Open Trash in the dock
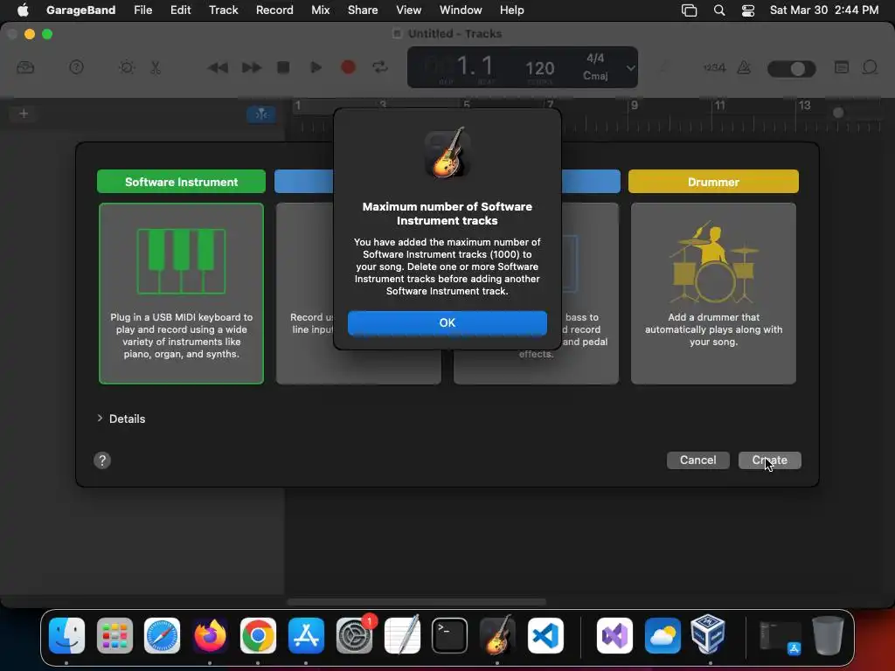Image resolution: width=895 pixels, height=671 pixels. click(828, 635)
